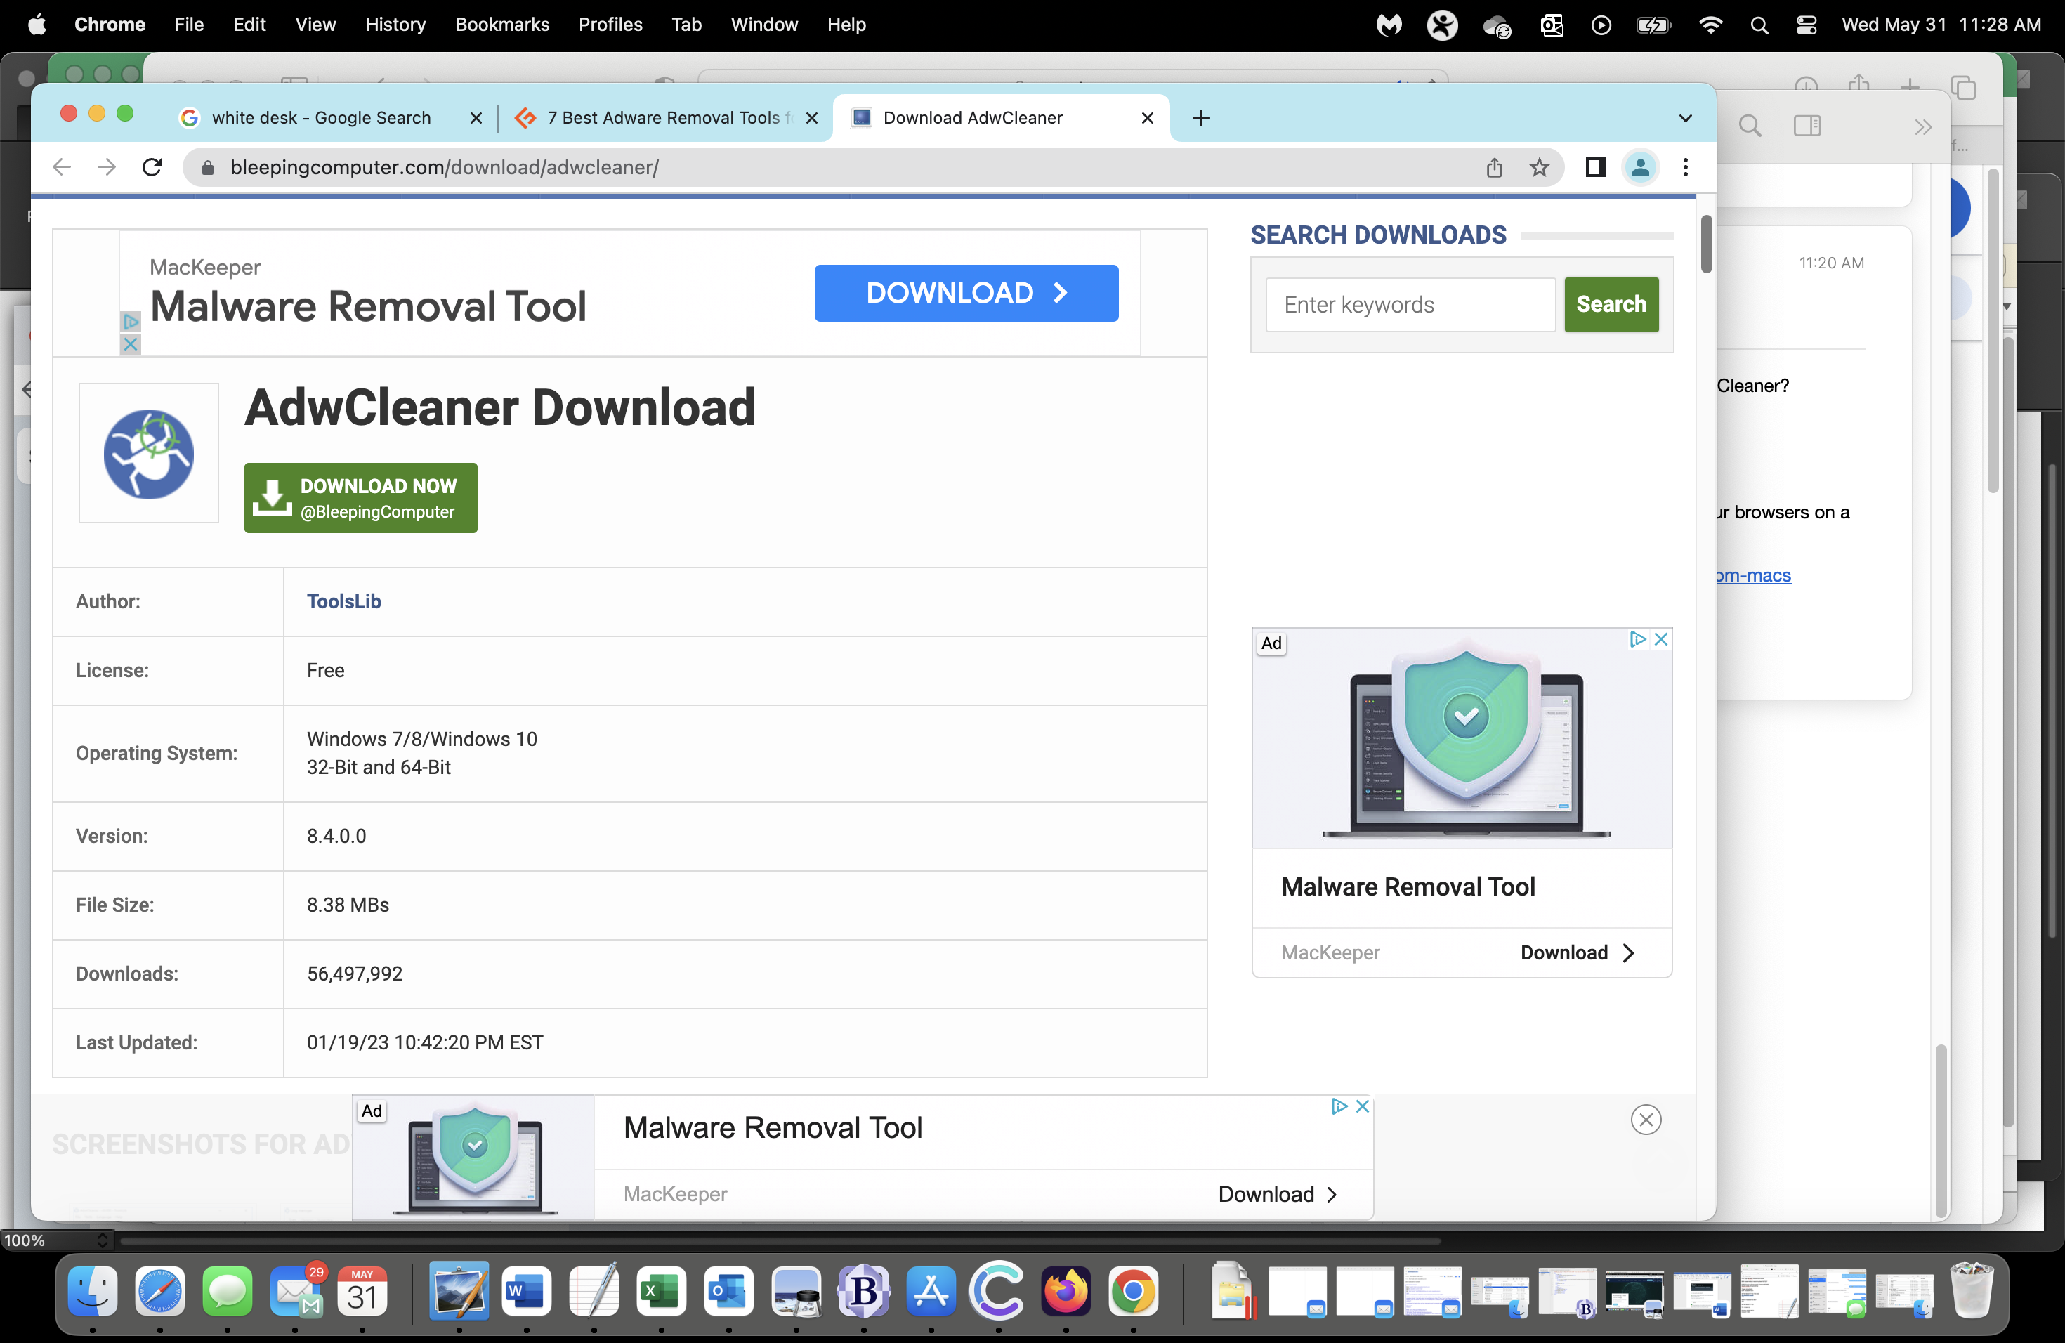The width and height of the screenshot is (2065, 1343).
Task: Open the Apple menu
Action: coord(37,25)
